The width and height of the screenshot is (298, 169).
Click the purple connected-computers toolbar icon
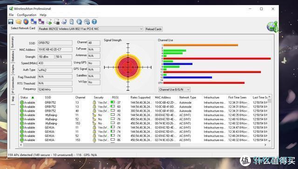41,22
